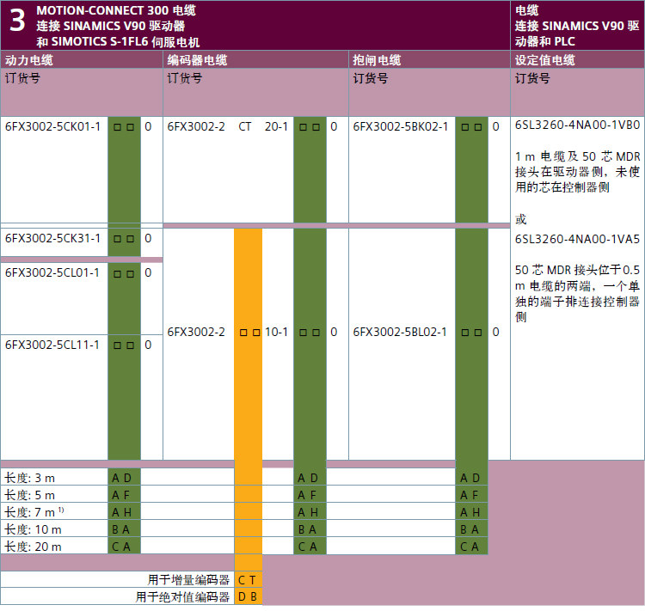Click order number 6FX3002-5BK02-1
Image resolution: width=645 pixels, height=611 pixels.
pos(401,126)
